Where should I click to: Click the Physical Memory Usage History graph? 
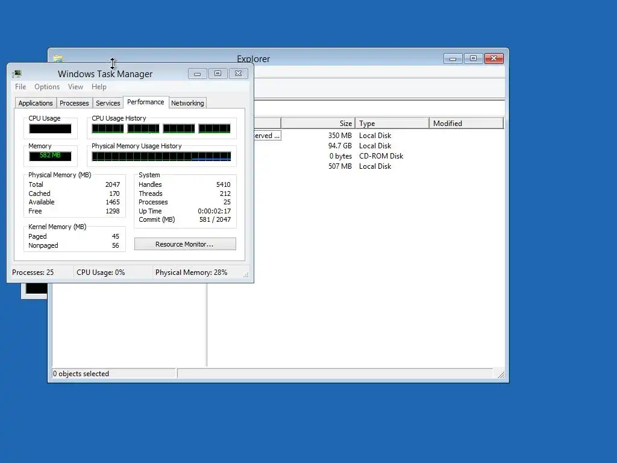pyautogui.click(x=161, y=156)
